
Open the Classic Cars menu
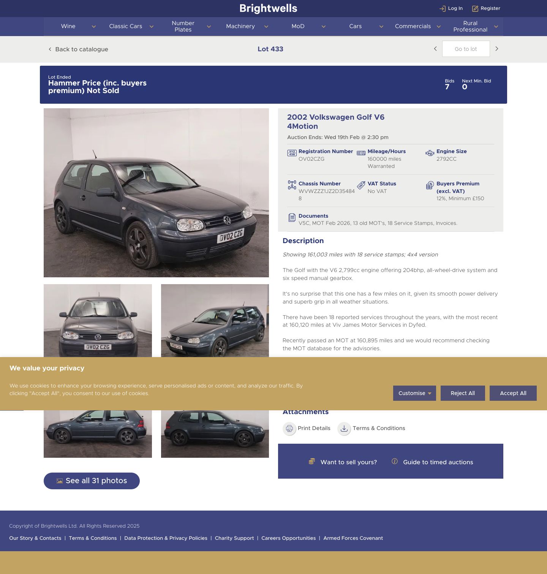[x=126, y=26]
